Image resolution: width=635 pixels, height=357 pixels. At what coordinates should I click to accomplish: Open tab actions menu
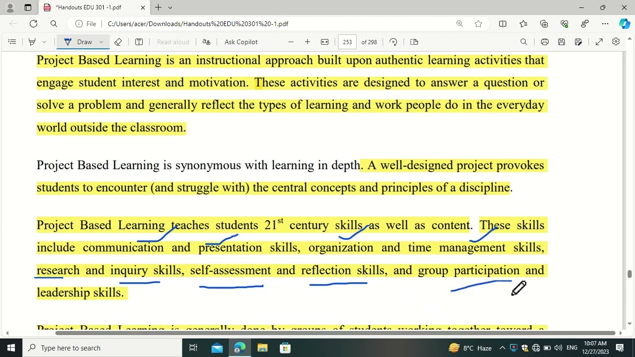[x=28, y=7]
